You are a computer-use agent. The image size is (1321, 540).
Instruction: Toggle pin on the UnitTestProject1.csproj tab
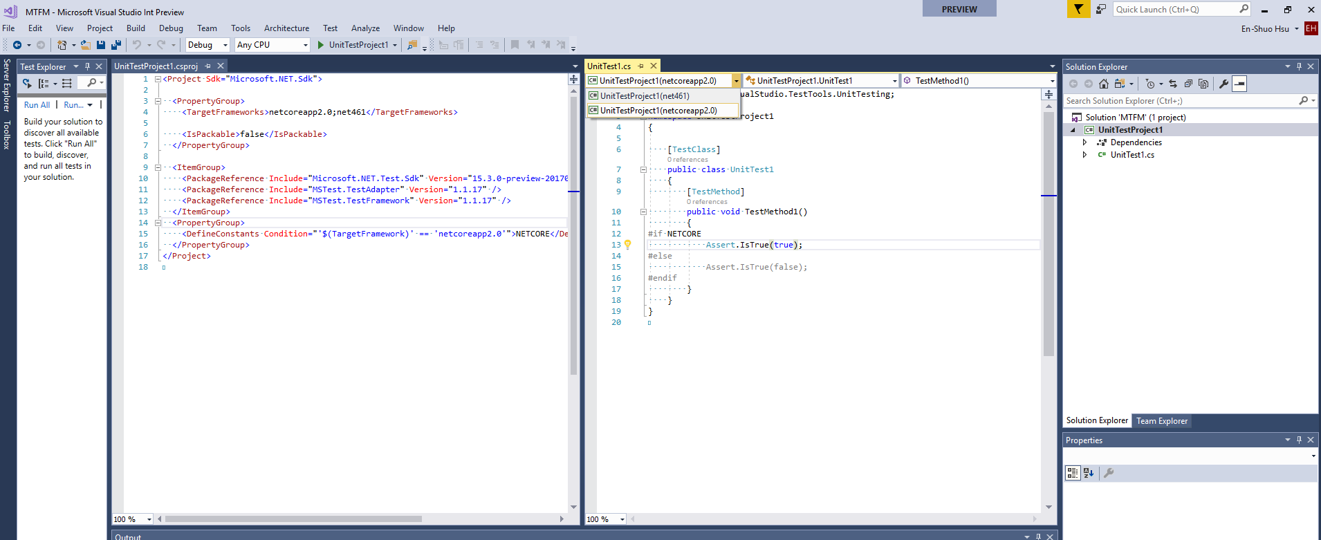207,66
